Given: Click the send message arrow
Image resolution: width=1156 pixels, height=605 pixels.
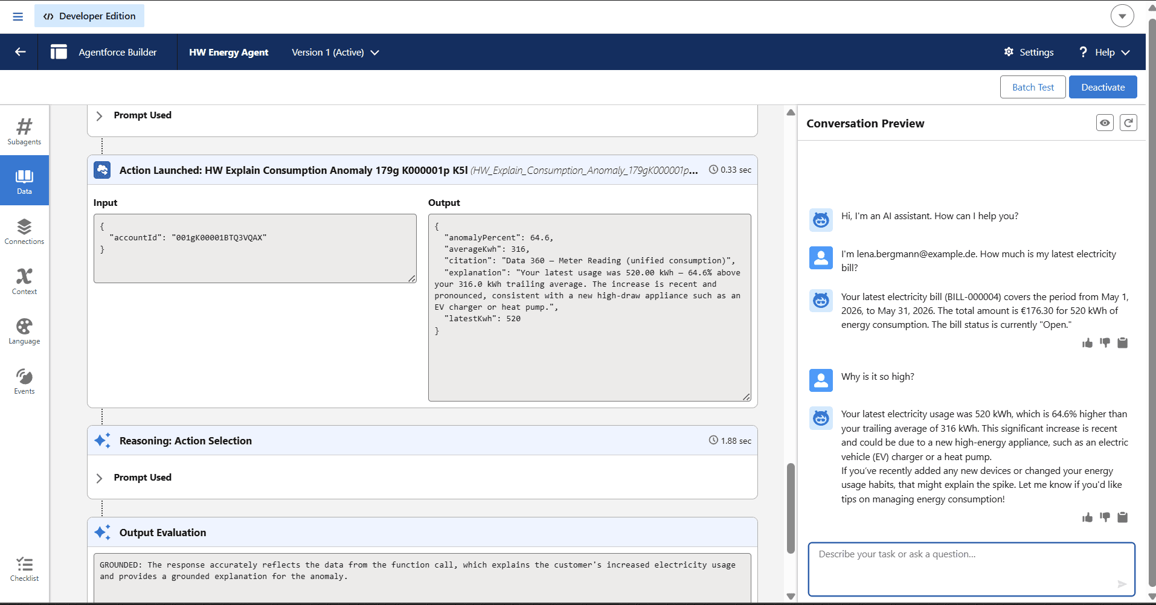Looking at the screenshot, I should tap(1122, 584).
